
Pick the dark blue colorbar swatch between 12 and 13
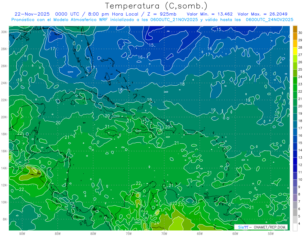click(295, 161)
